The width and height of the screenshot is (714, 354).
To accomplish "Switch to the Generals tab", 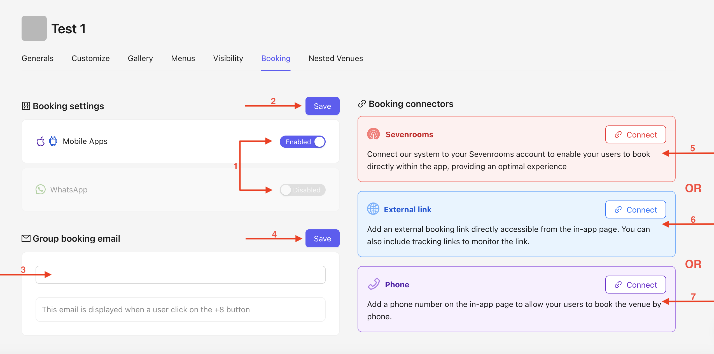I will [38, 58].
